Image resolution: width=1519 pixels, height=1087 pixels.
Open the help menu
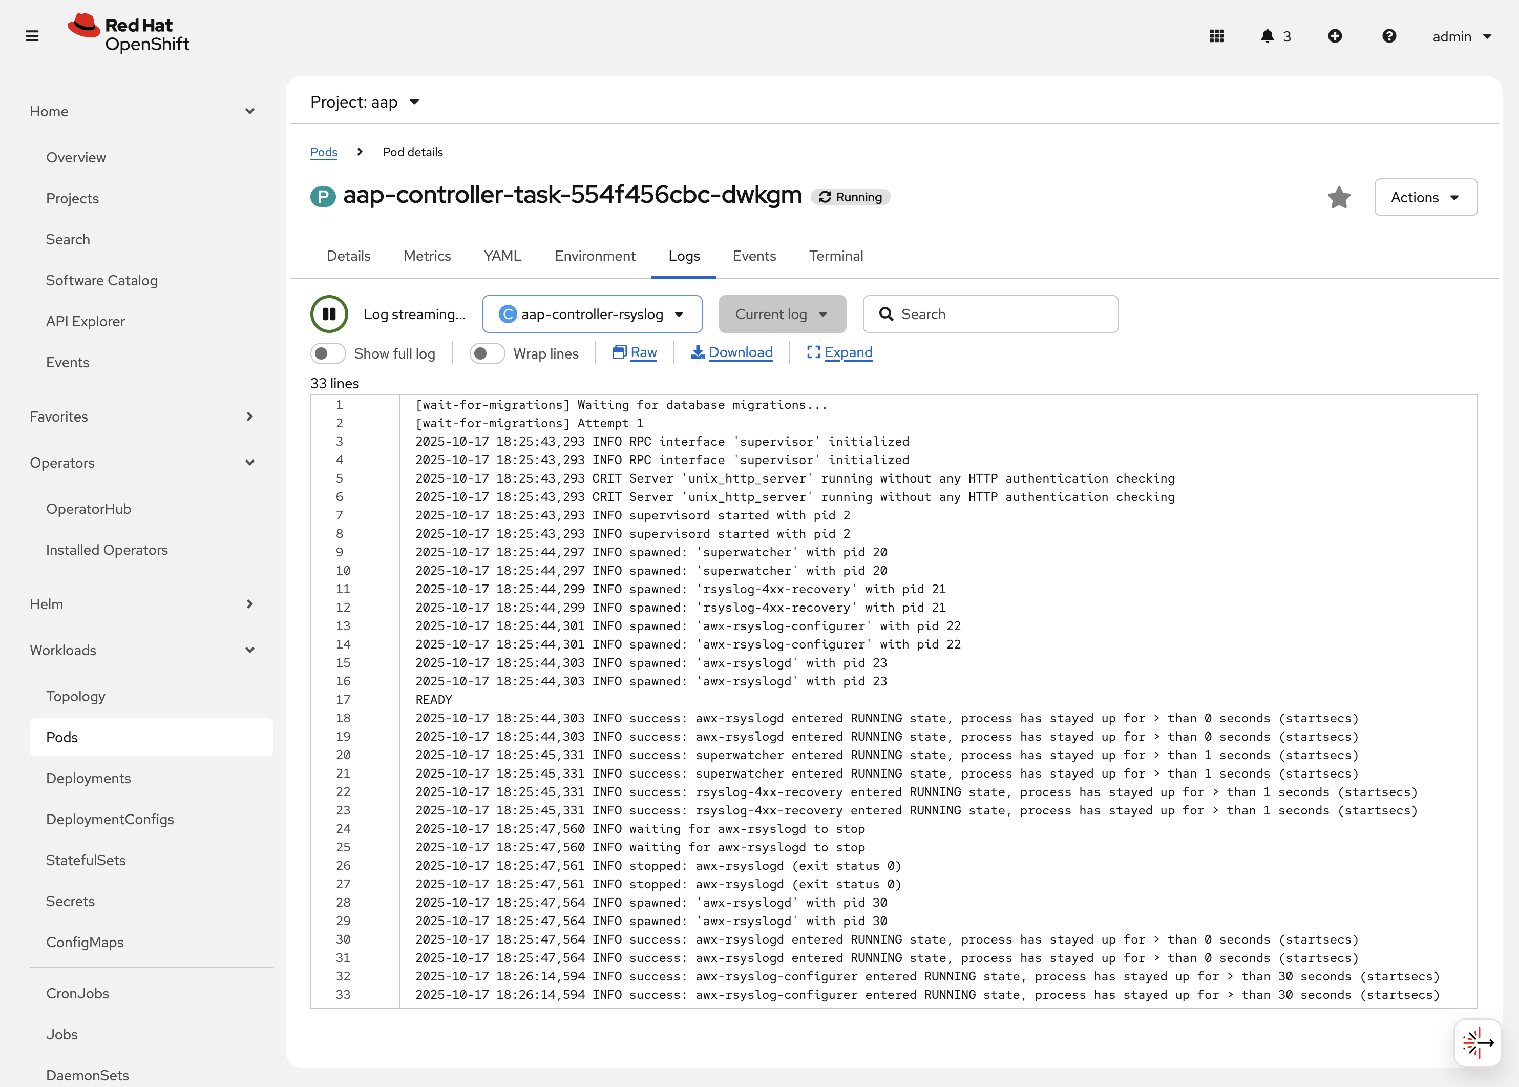tap(1389, 36)
